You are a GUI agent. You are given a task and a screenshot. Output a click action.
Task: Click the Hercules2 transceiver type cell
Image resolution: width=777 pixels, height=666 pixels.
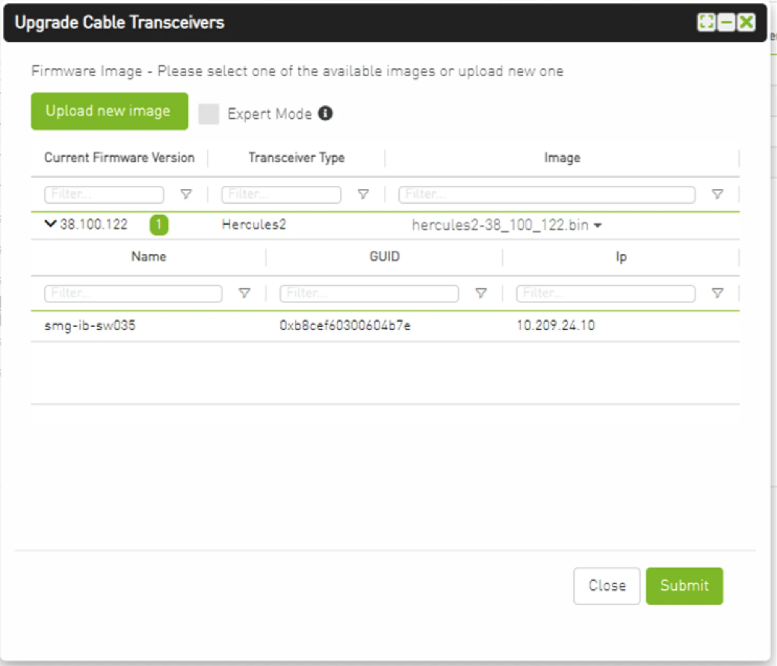tap(254, 225)
